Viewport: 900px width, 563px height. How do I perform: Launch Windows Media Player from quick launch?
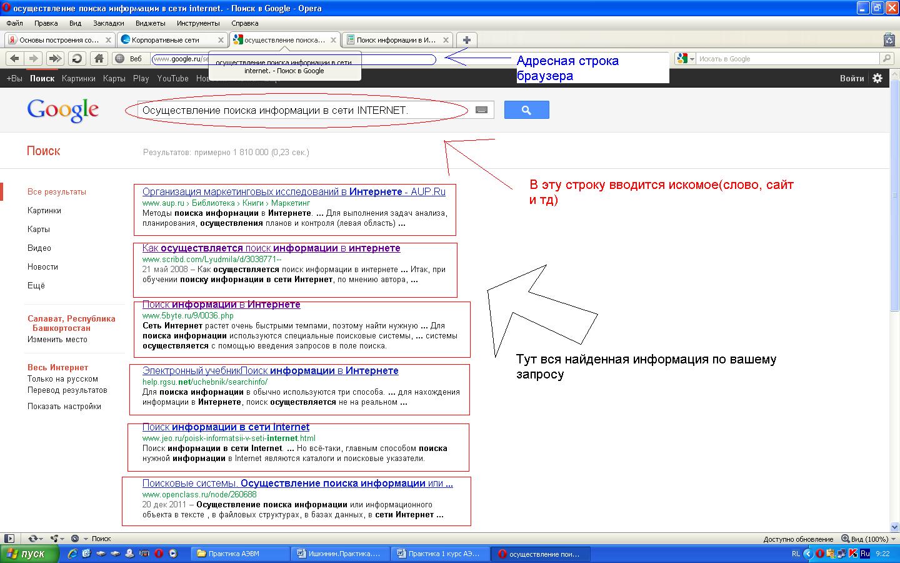pos(173,554)
